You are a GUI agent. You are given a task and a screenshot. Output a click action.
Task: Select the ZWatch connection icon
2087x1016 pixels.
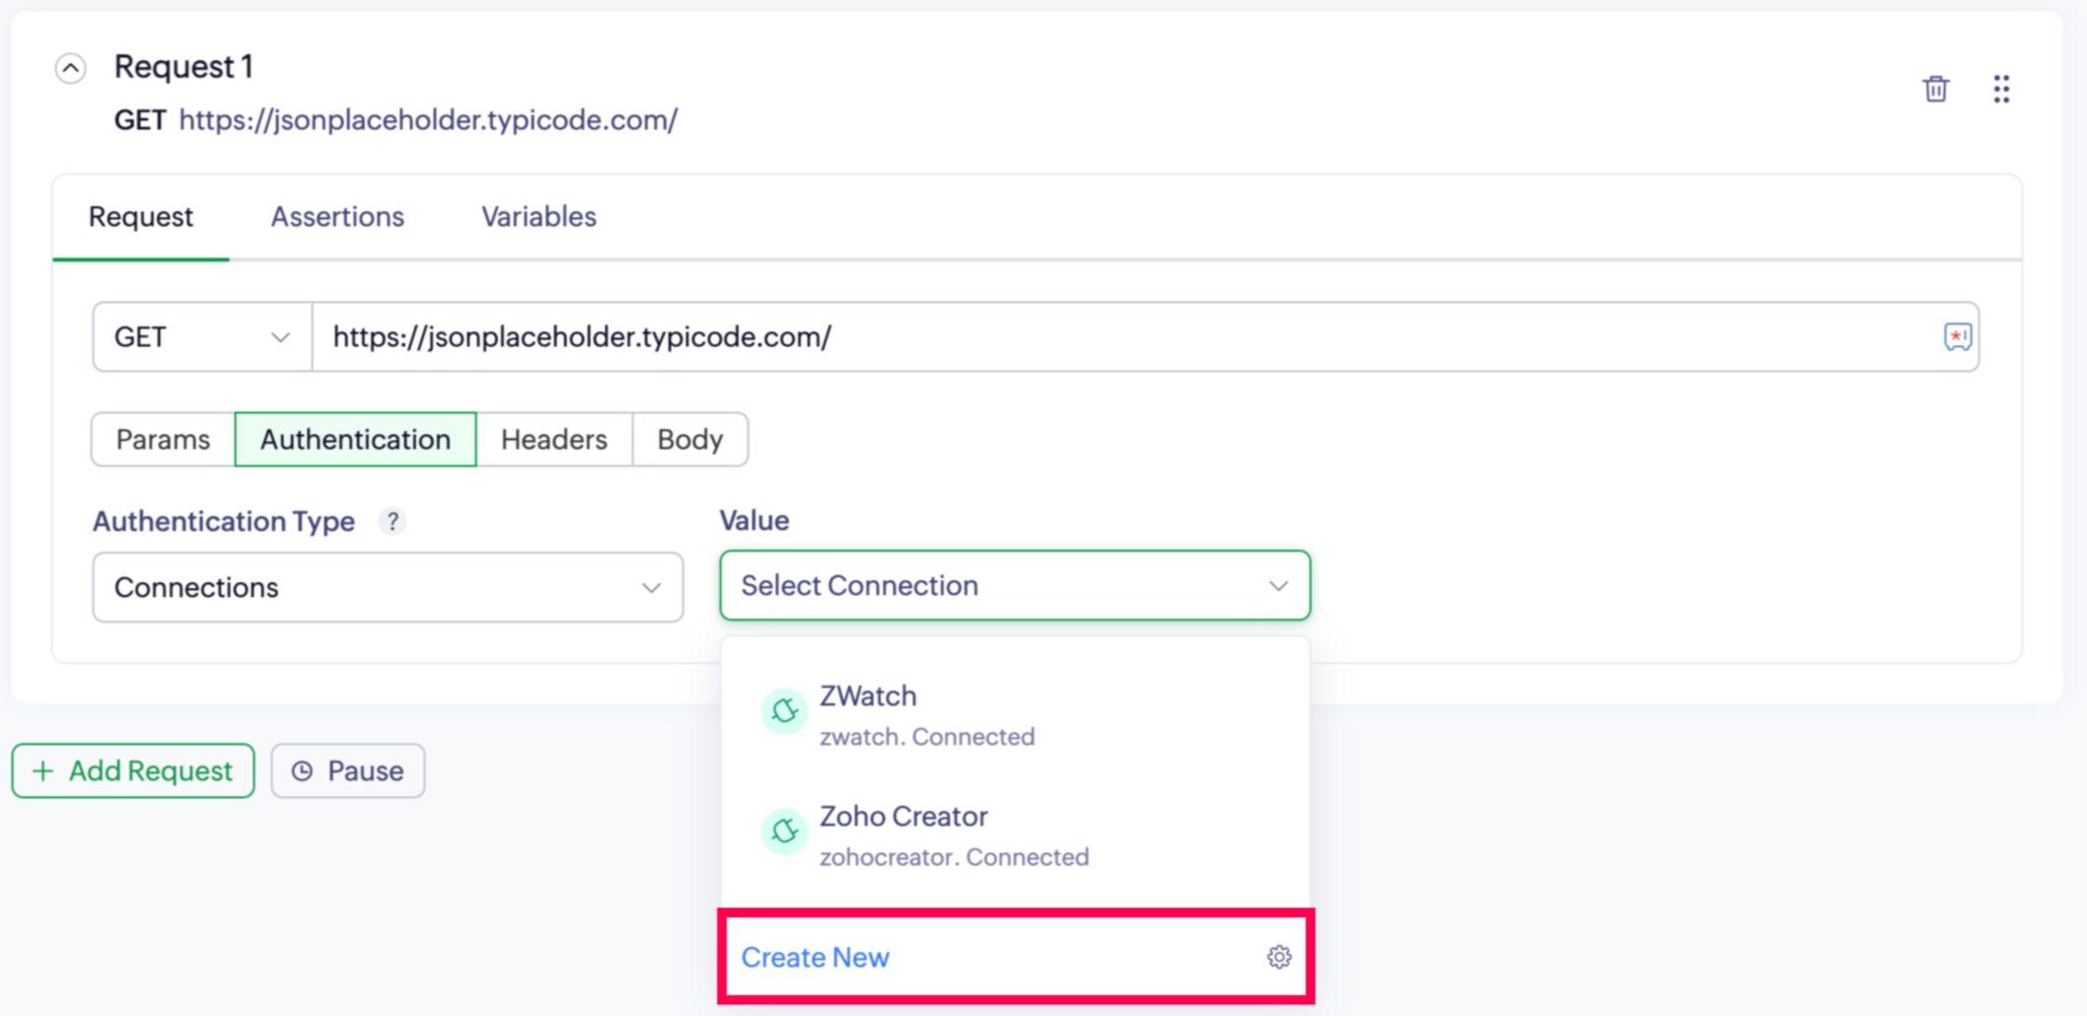(784, 710)
